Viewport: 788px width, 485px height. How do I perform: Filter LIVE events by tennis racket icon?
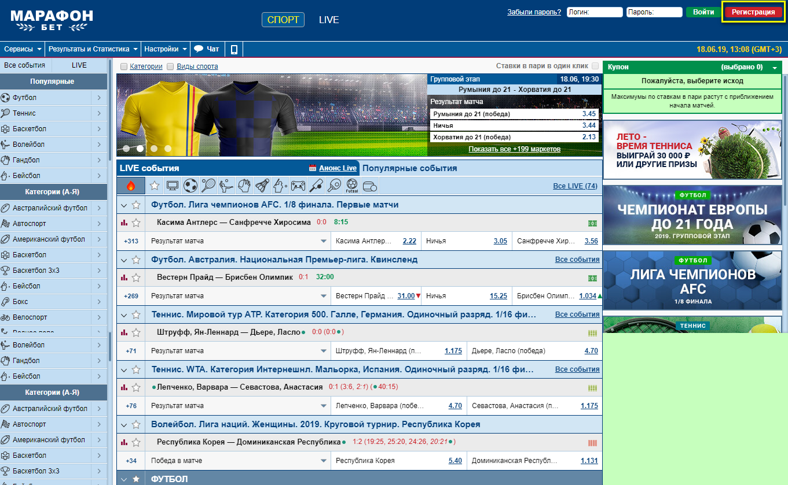(x=208, y=186)
